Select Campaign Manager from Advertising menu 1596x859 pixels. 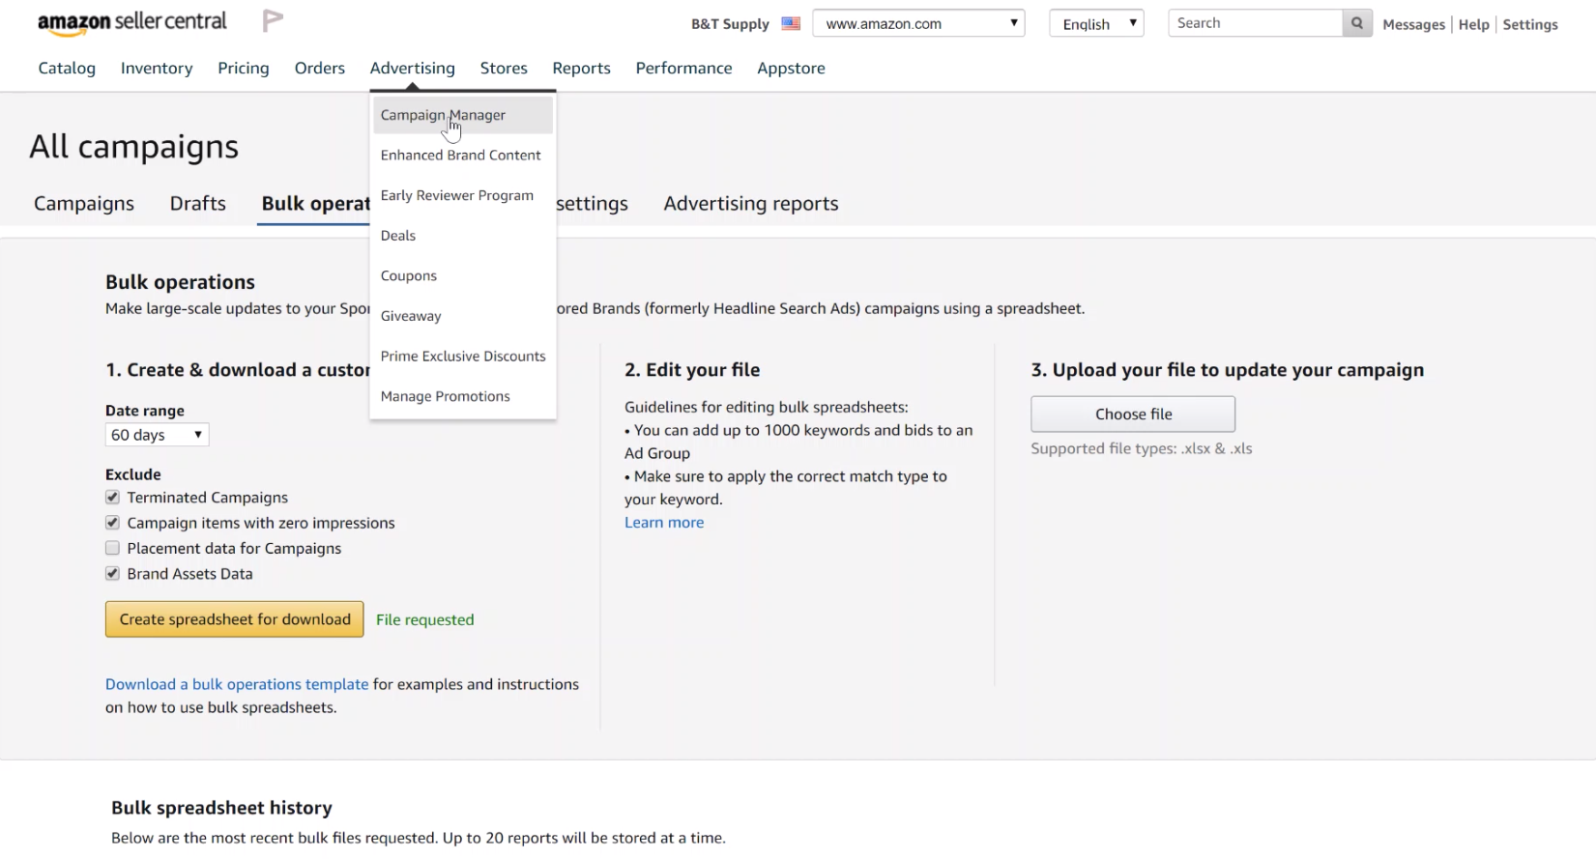pyautogui.click(x=463, y=115)
